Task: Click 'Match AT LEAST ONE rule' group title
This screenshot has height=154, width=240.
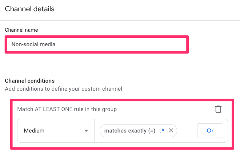Action: (67, 109)
